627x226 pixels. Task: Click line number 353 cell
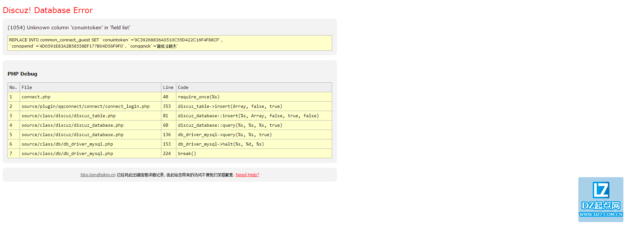pos(167,106)
